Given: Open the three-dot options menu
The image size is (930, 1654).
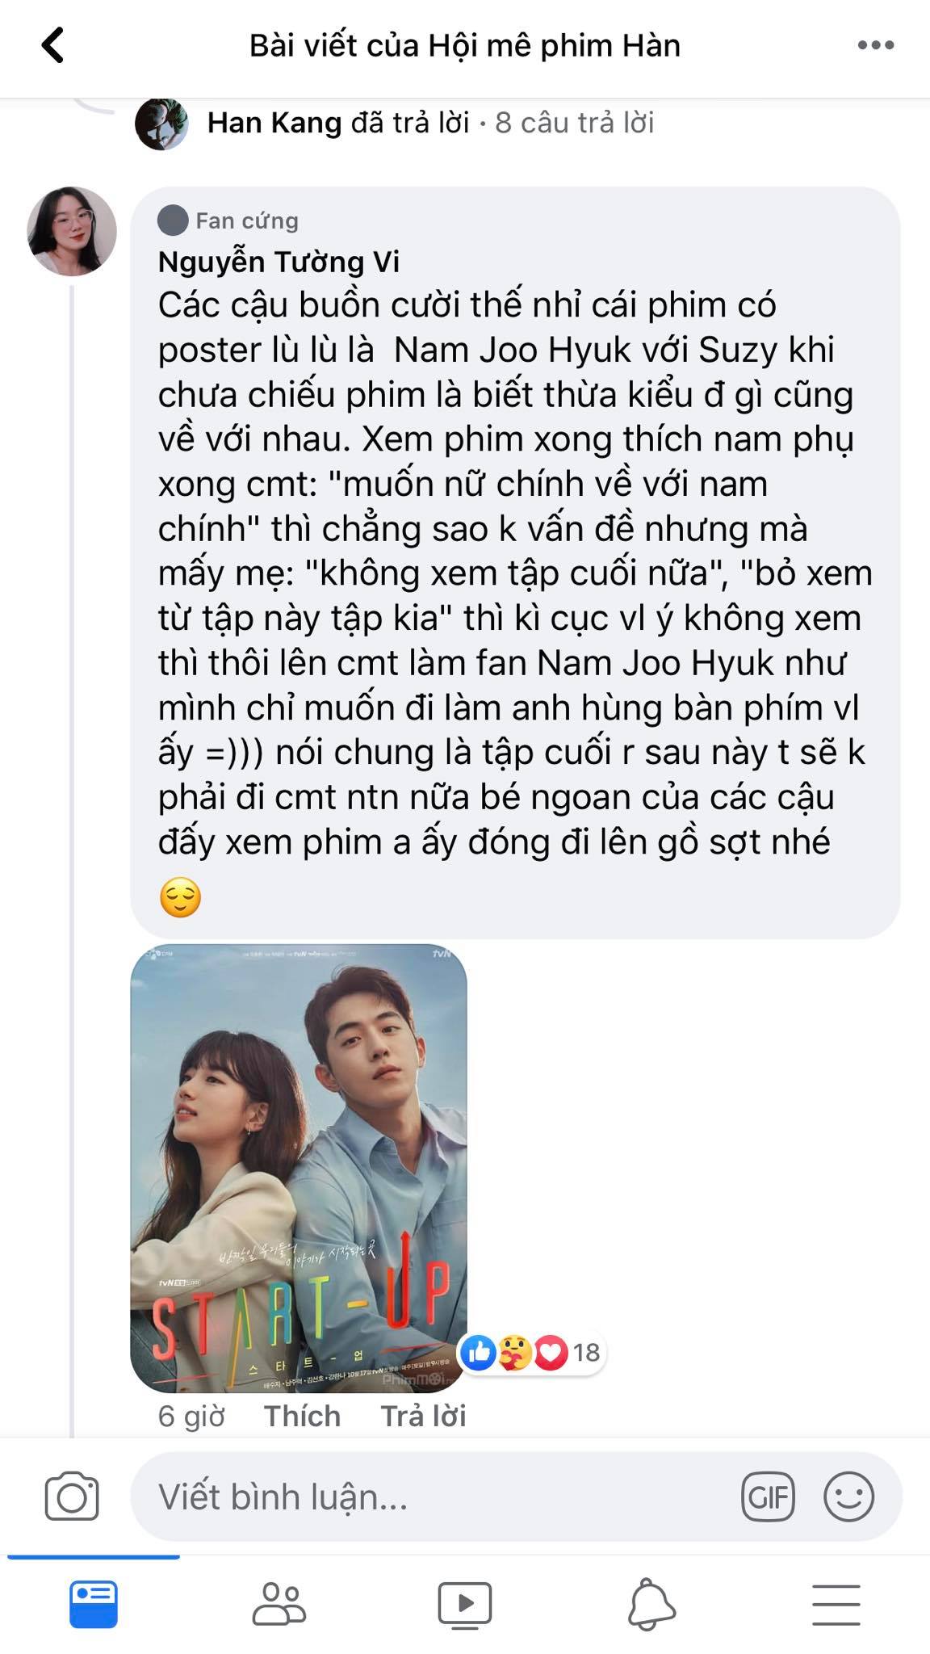Looking at the screenshot, I should (875, 45).
